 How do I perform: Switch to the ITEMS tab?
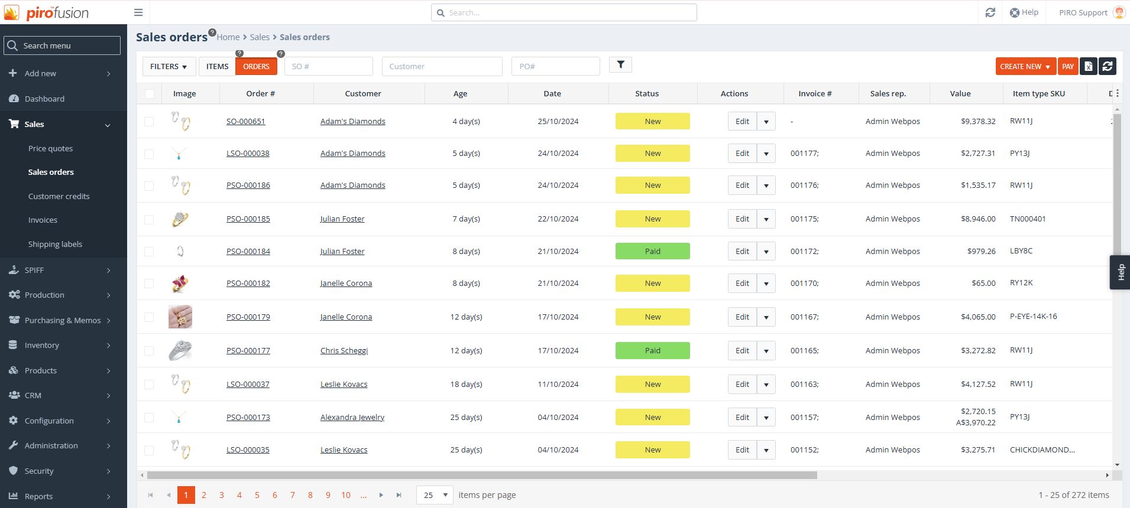click(217, 66)
